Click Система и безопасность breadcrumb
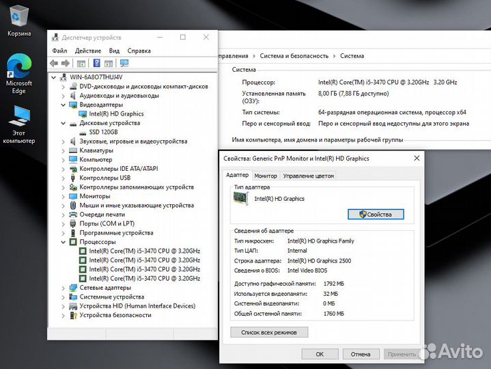The width and height of the screenshot is (491, 369). 294,56
